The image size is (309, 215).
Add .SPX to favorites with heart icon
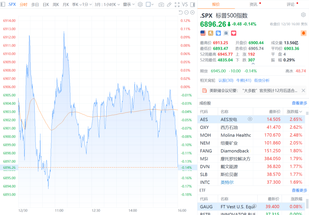(x=234, y=33)
